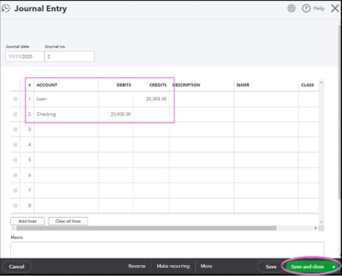Viewport: 342px width, 276px height.
Task: Click the 20,000.00 debit for Checking
Action: click(x=121, y=114)
